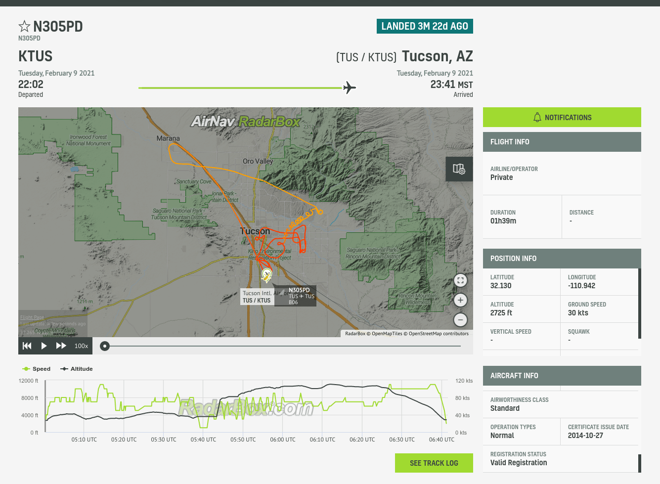Click the airplane icon on the progress bar
The width and height of the screenshot is (660, 484).
(349, 88)
